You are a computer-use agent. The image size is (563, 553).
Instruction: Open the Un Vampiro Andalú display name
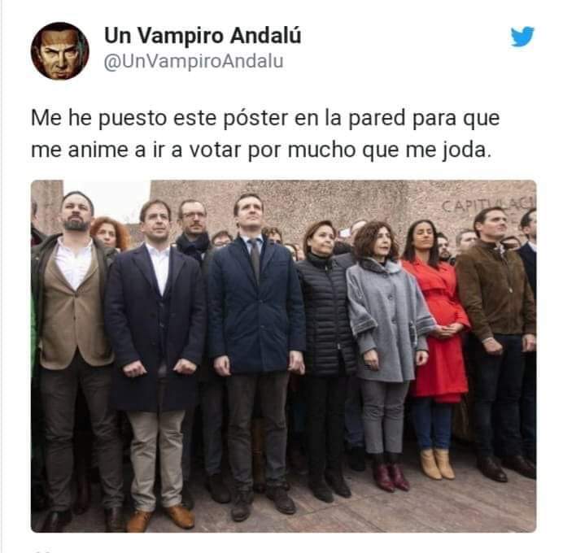click(x=203, y=36)
